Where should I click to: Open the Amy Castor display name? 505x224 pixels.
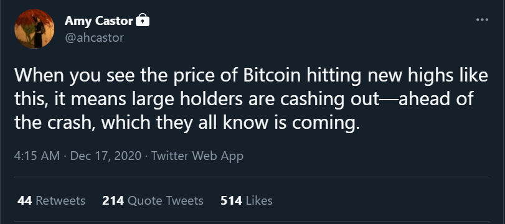click(98, 21)
